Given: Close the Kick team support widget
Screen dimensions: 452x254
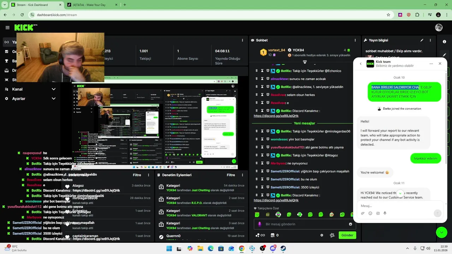Looking at the screenshot, I should coord(440,64).
